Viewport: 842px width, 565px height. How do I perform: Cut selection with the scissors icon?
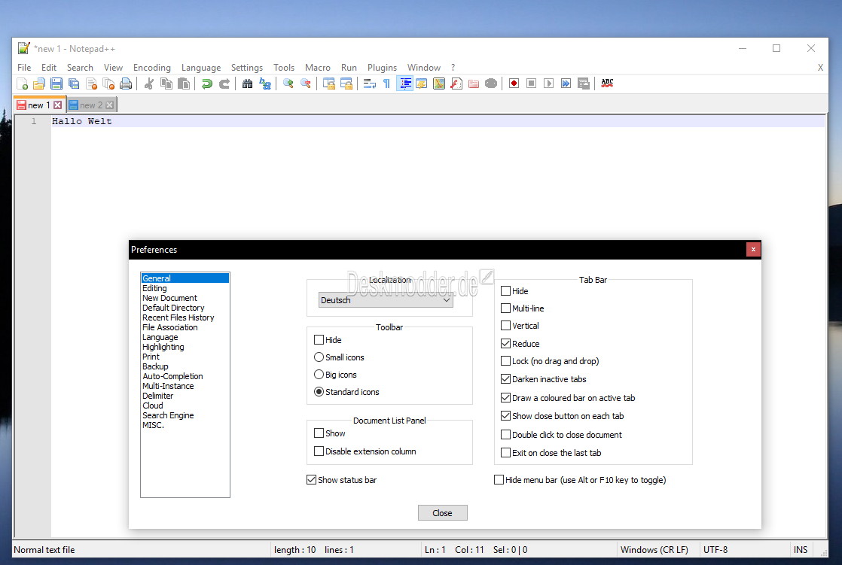tap(149, 84)
